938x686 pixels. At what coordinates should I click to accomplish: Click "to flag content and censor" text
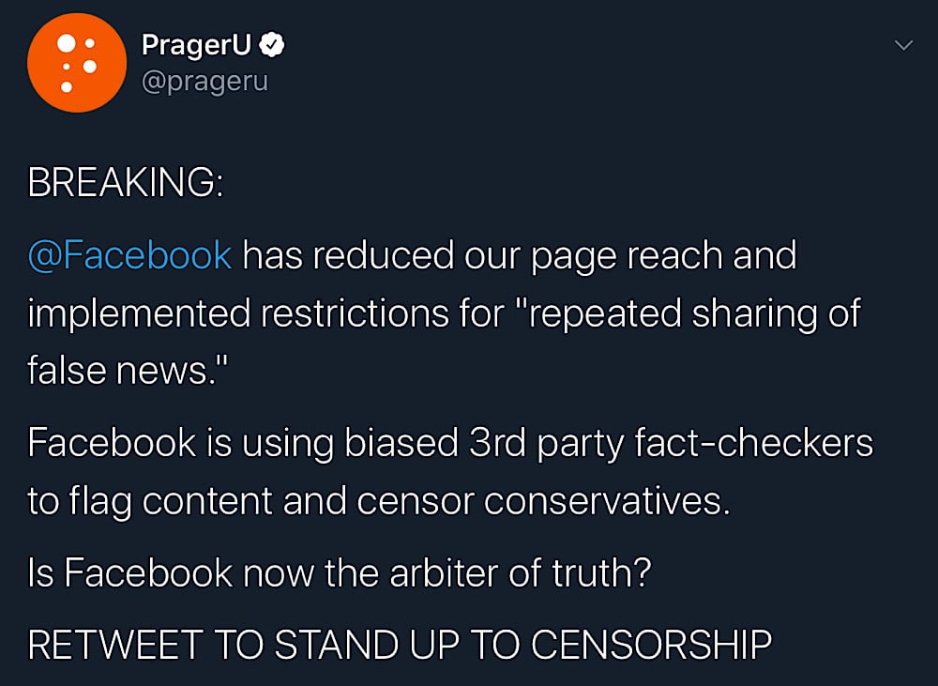tap(250, 501)
